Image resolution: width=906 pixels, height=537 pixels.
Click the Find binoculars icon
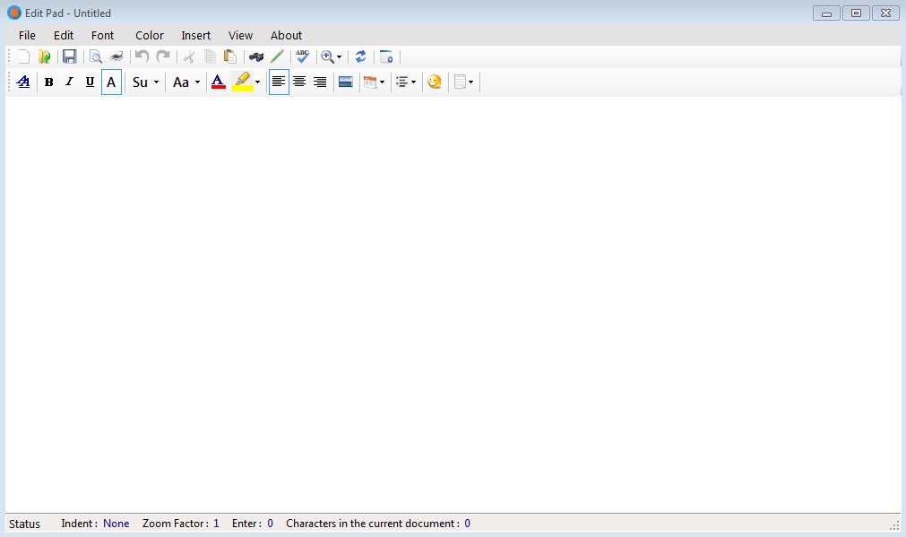[x=255, y=56]
